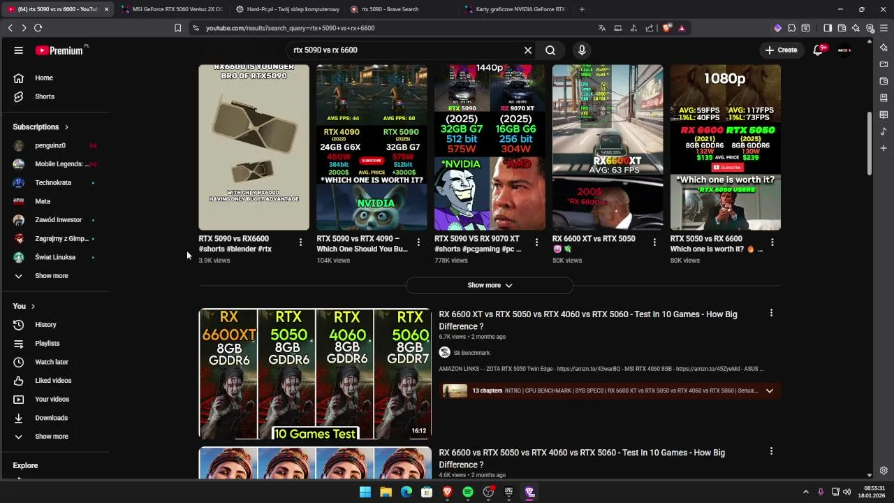The height and width of the screenshot is (503, 894).
Task: Open Playlists in sidebar
Action: [47, 344]
